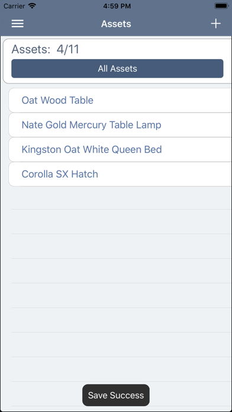
Task: Click the All Assets filter button
Action: click(117, 69)
